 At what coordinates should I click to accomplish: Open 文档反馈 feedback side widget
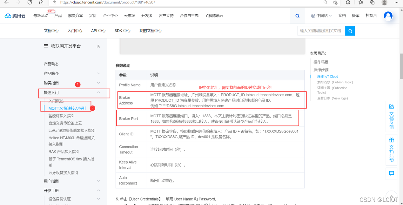391,116
